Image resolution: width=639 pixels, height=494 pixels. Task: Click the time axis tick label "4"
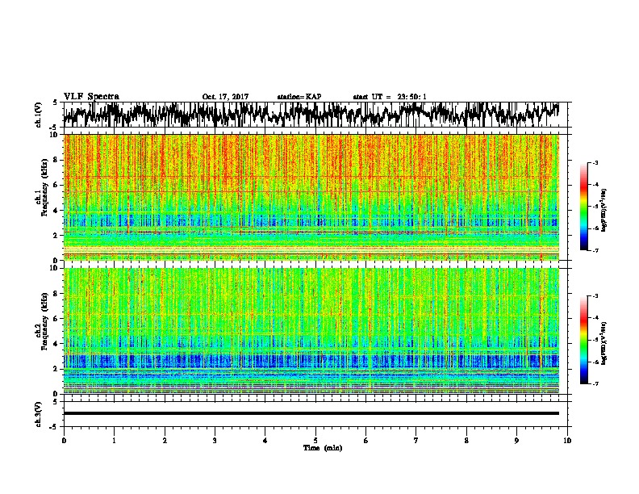tap(265, 441)
